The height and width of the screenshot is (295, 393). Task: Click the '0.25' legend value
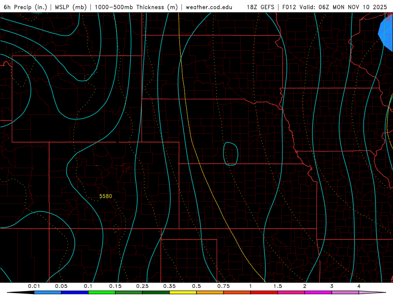click(x=142, y=286)
